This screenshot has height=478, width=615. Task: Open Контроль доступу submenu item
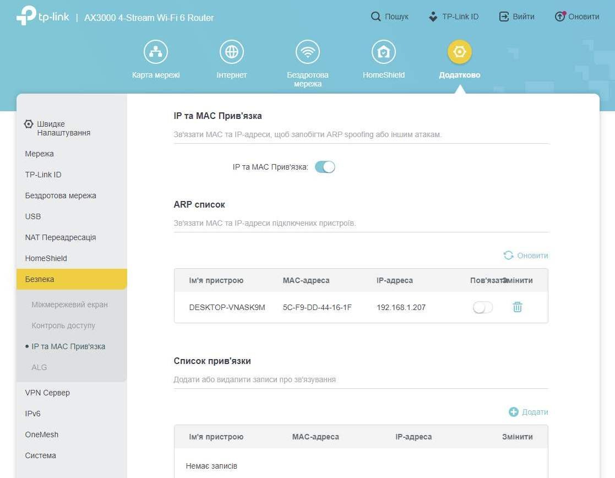click(x=63, y=325)
